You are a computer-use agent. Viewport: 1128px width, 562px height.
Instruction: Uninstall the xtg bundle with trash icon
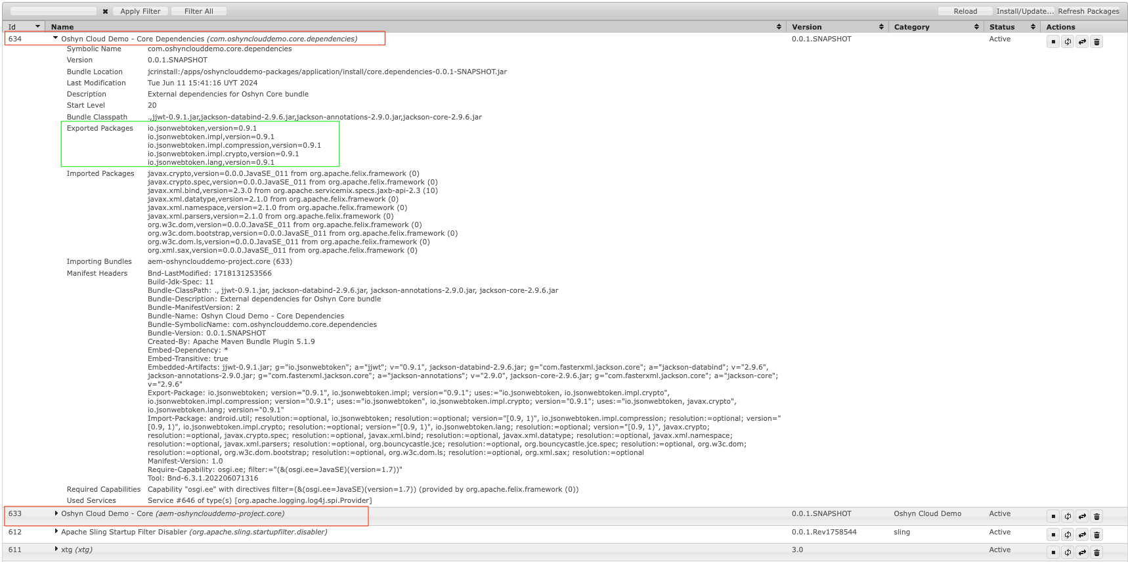(1096, 552)
